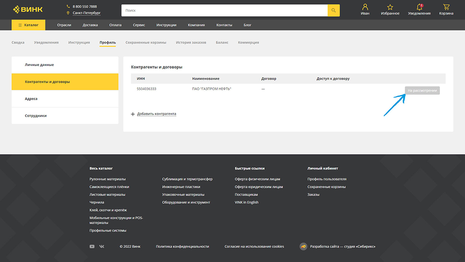This screenshot has height=262, width=465.
Task: Open Блог in the navigation bar
Action: coord(247,25)
